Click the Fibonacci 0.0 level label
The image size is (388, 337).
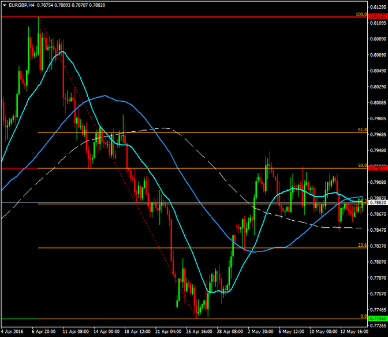tap(363, 316)
